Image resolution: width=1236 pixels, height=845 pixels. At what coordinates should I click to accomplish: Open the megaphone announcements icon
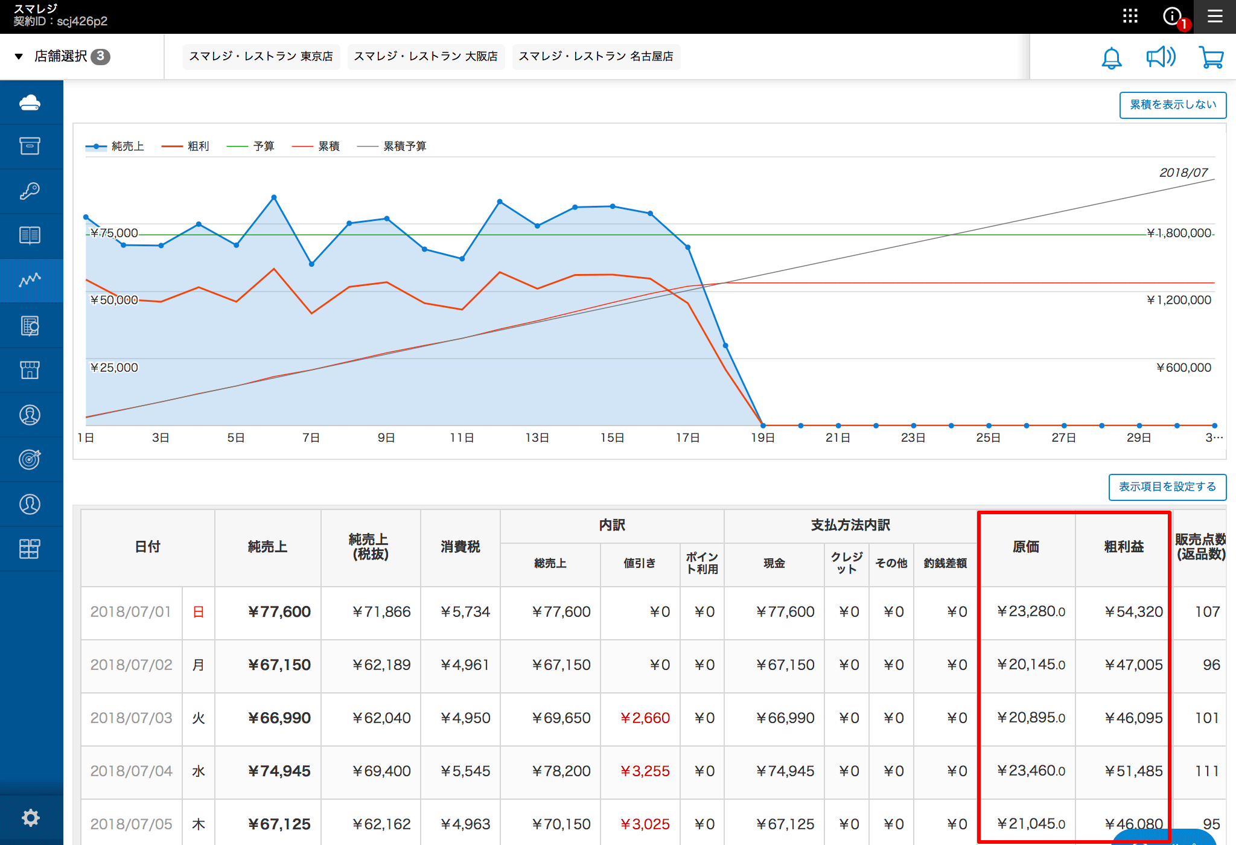(x=1161, y=57)
